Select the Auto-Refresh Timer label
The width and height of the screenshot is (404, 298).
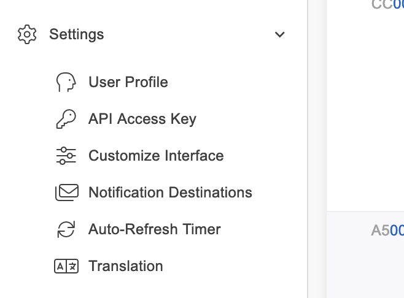pos(155,229)
